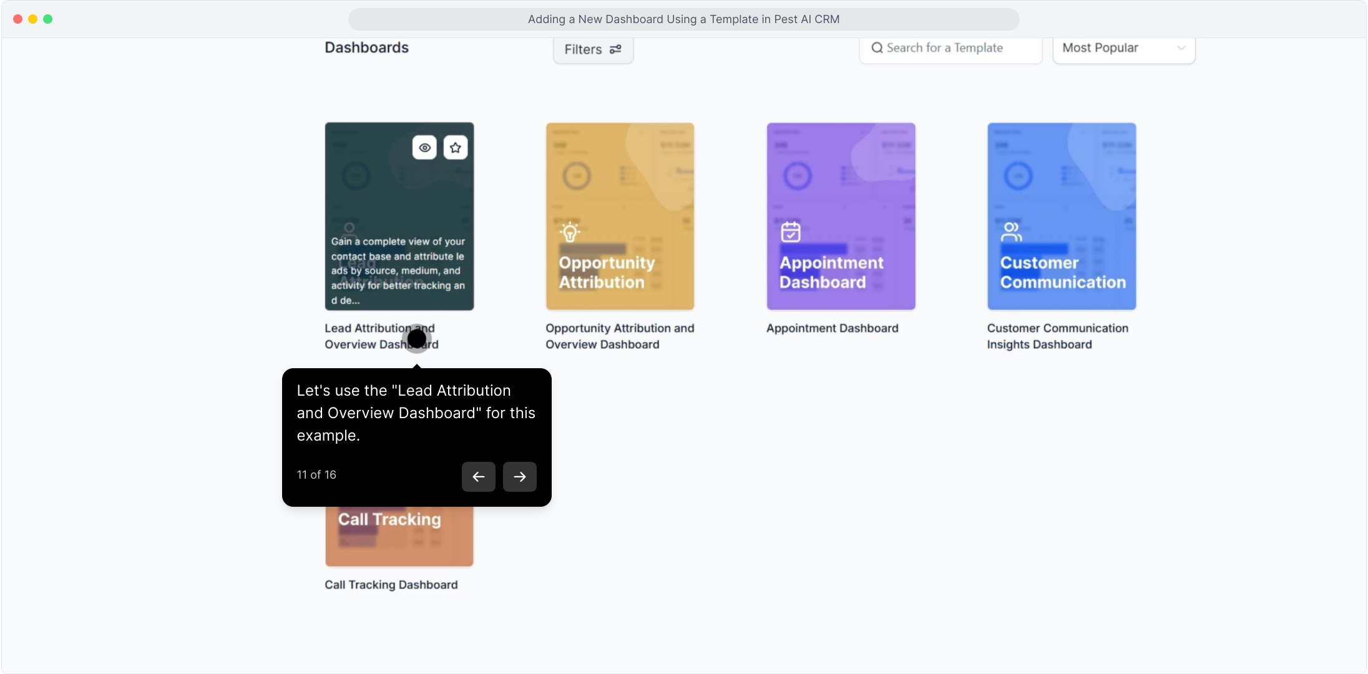Select the Call Tracking template thumbnail
1368x674 pixels.
tap(399, 536)
